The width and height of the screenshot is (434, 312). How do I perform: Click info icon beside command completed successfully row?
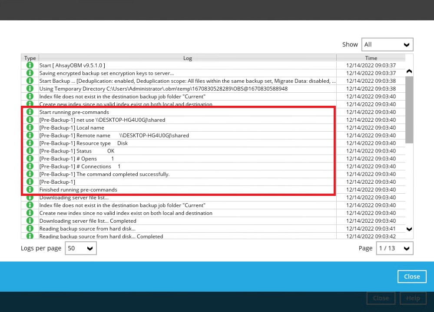[30, 174]
